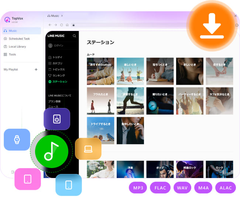Select the MP3 format pill
240x199 pixels.
(x=138, y=188)
